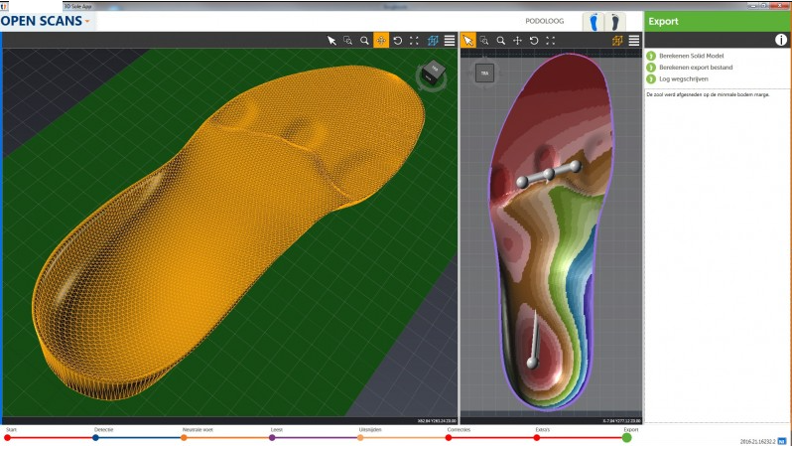Click Log wegschrijven

(x=677, y=78)
